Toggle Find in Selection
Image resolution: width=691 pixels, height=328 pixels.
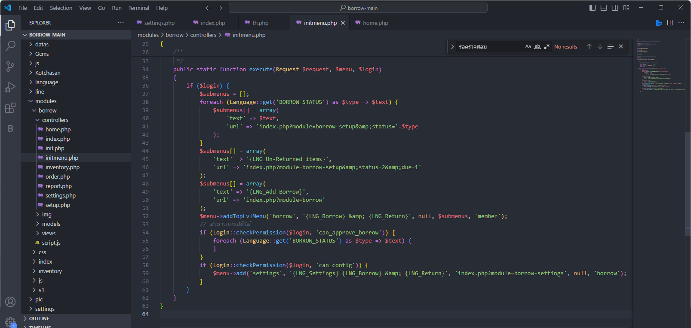(x=610, y=46)
